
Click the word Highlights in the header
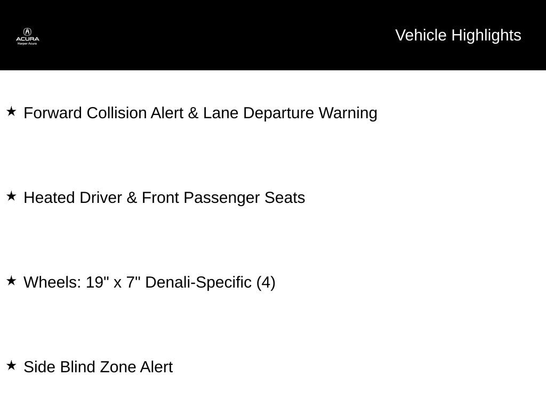[486, 36]
